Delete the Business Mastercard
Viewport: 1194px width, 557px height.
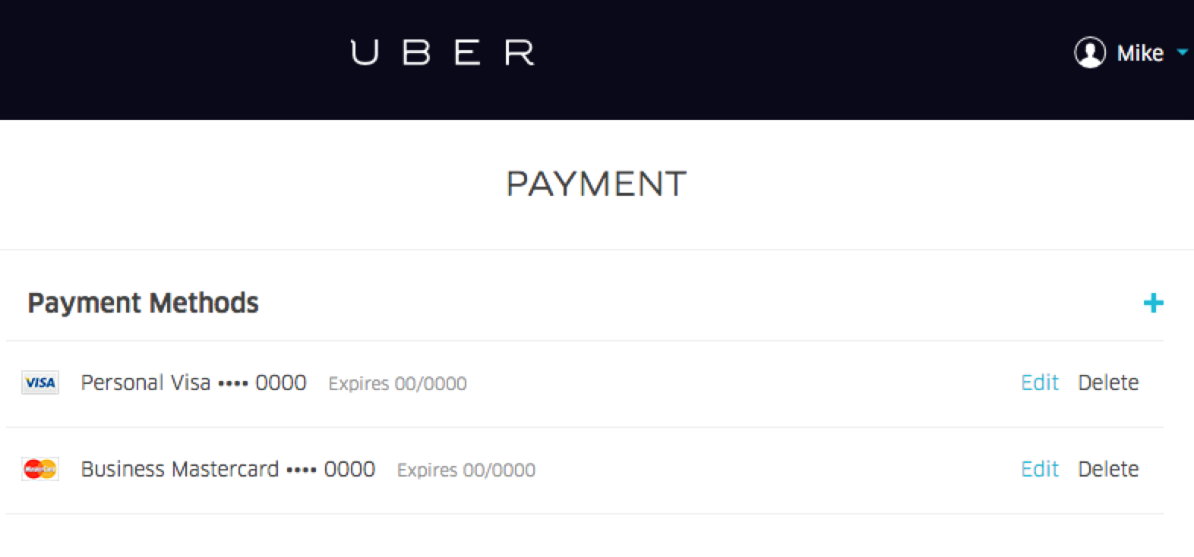point(1108,469)
